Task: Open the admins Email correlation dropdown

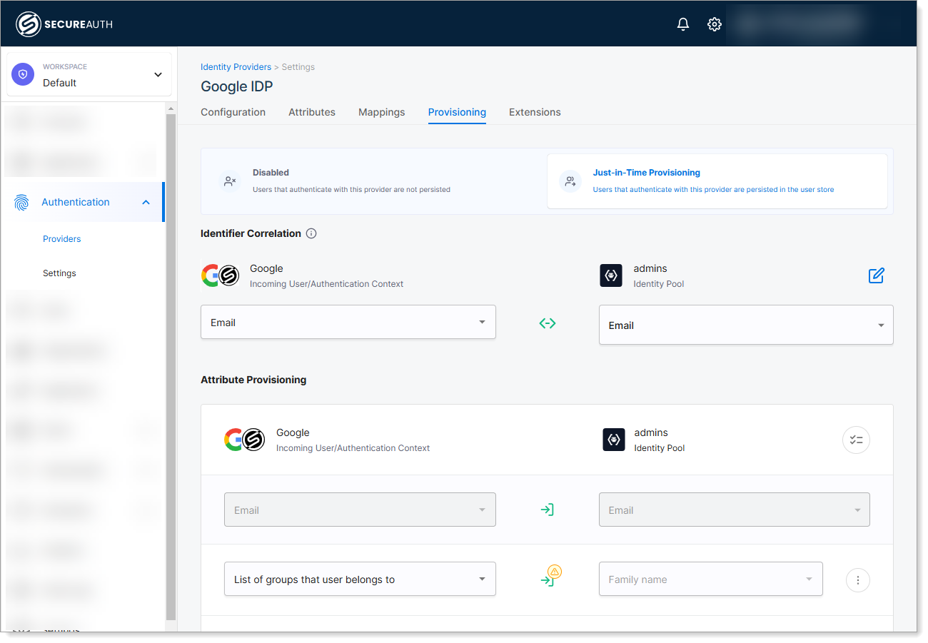Action: tap(746, 325)
